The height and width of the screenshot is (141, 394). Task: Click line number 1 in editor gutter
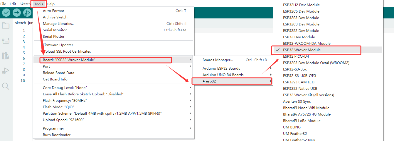(x=24, y=31)
